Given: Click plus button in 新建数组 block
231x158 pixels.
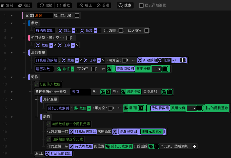Looking at the screenshot, I should (182, 60).
